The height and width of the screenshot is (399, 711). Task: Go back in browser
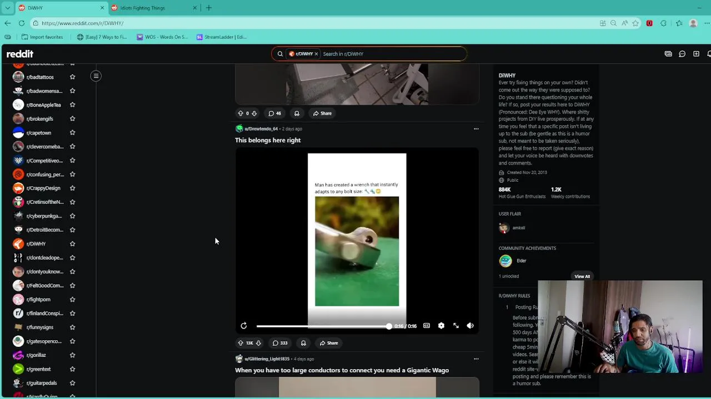coord(7,23)
